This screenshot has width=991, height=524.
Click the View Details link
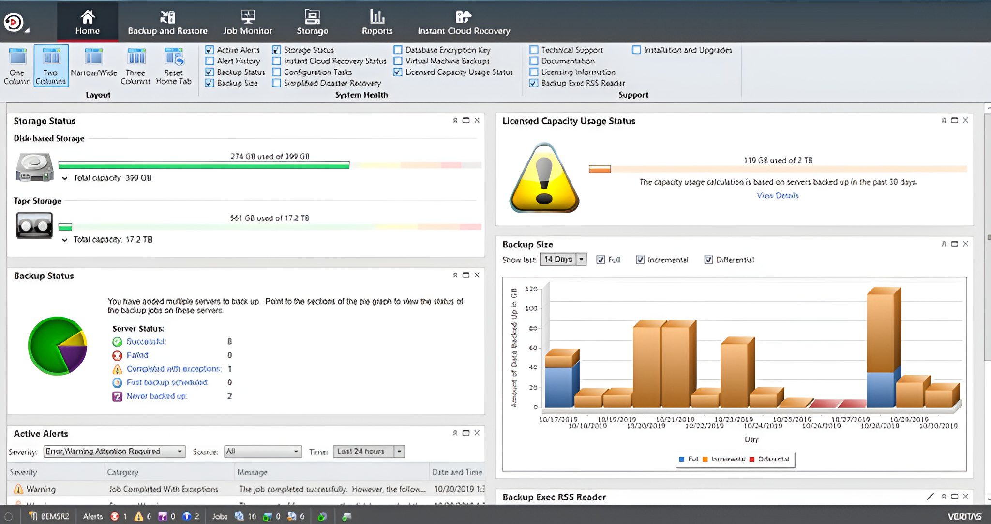click(778, 195)
